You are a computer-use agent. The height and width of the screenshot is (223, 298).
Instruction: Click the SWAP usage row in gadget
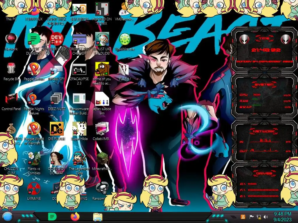pos(265,107)
